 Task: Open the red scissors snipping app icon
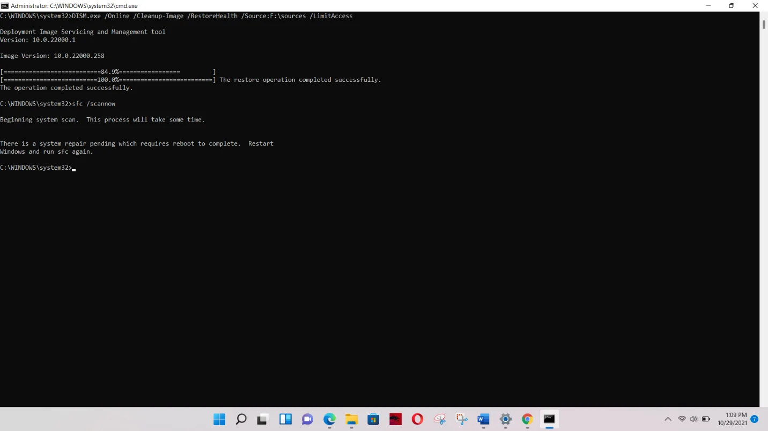coord(440,419)
